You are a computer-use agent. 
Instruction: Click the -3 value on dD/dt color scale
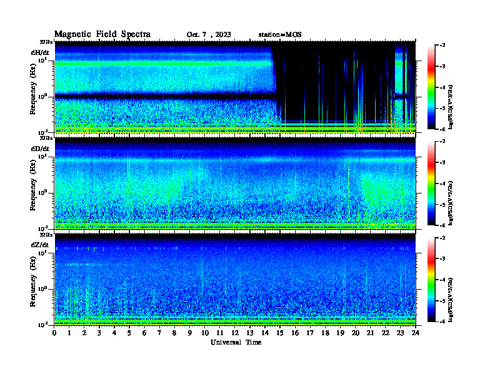[442, 163]
